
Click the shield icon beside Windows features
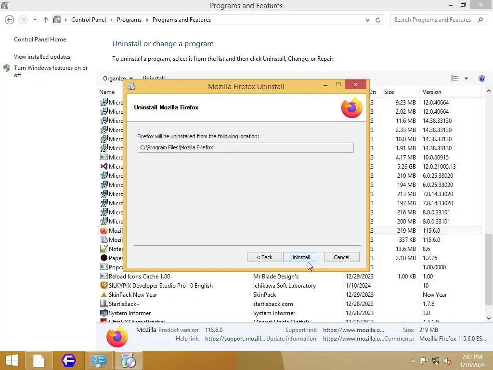click(x=7, y=68)
